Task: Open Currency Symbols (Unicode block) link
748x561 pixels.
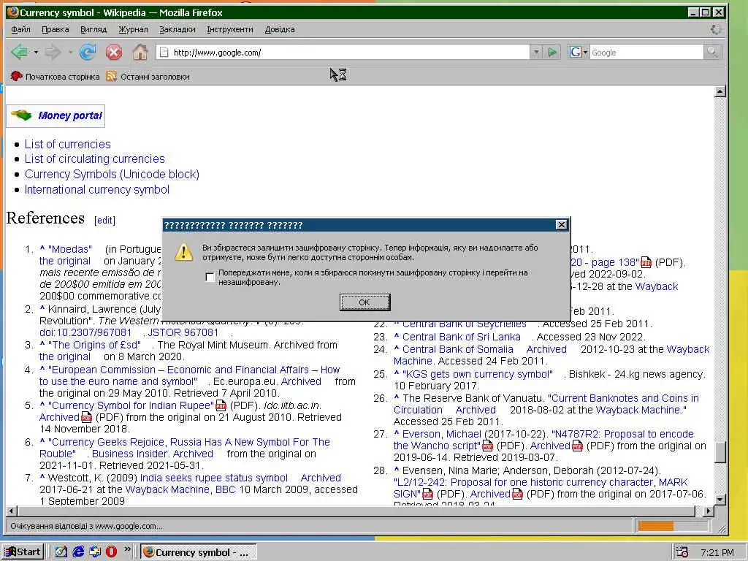Action: point(112,174)
